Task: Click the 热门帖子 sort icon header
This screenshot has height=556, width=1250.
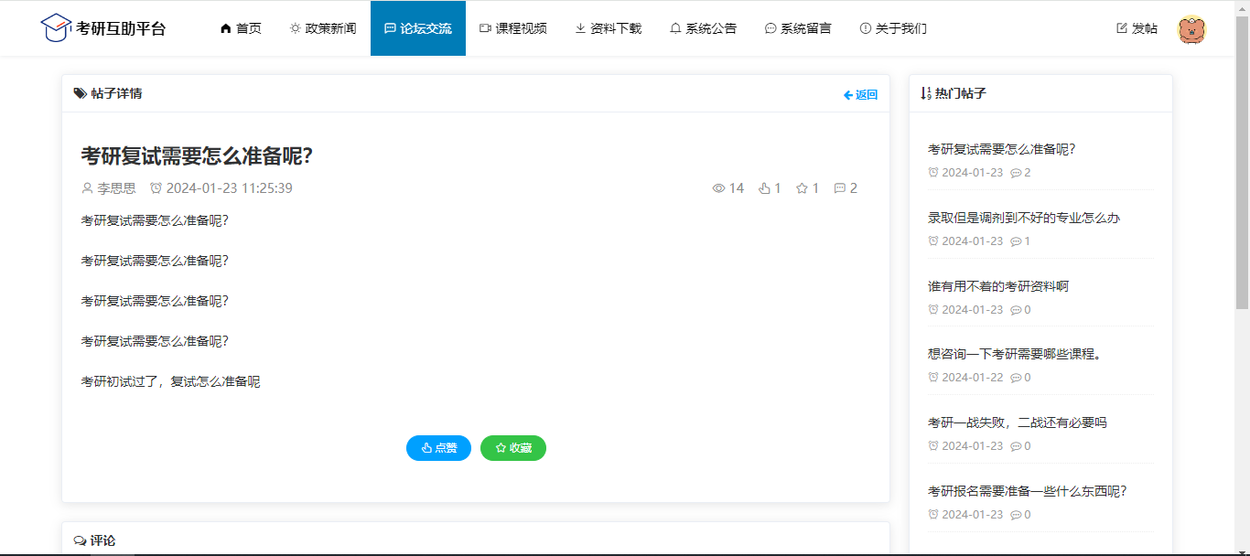Action: point(925,93)
